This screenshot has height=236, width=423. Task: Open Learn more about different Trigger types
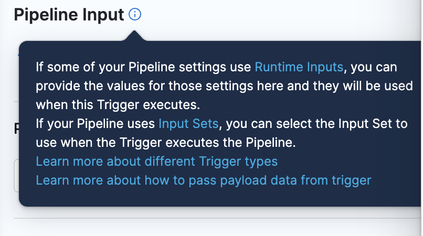click(156, 161)
